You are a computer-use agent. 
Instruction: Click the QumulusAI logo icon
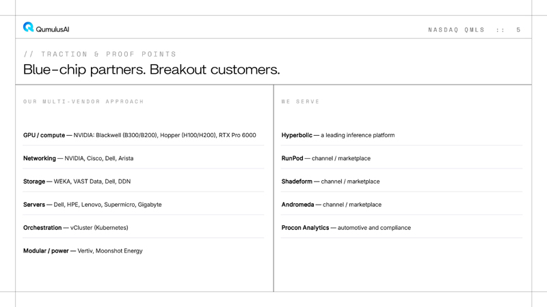28,27
